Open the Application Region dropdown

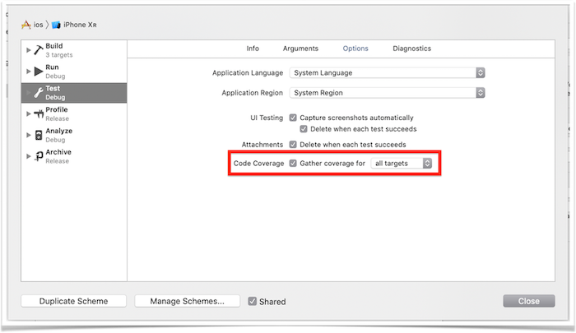click(x=388, y=93)
